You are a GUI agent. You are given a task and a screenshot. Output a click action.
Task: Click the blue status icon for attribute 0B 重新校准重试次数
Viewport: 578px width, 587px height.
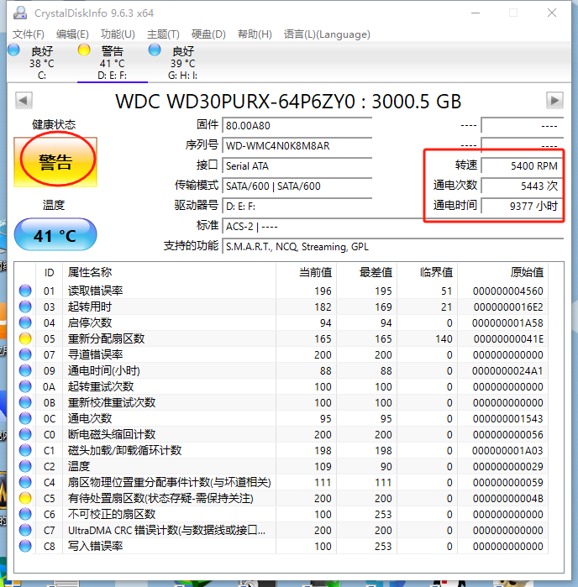[x=25, y=402]
